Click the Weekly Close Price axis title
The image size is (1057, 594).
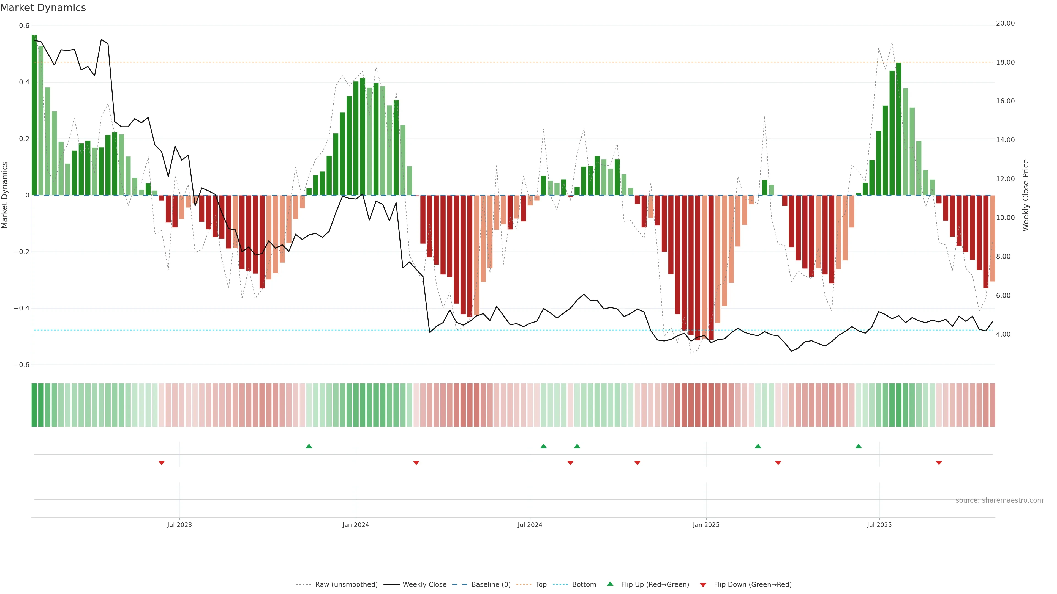[x=1026, y=195]
